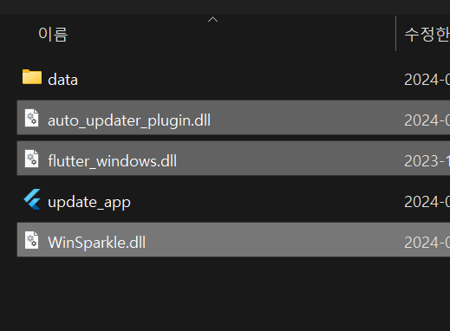
Task: Click the column divider beside 수정한
Action: pyautogui.click(x=395, y=33)
